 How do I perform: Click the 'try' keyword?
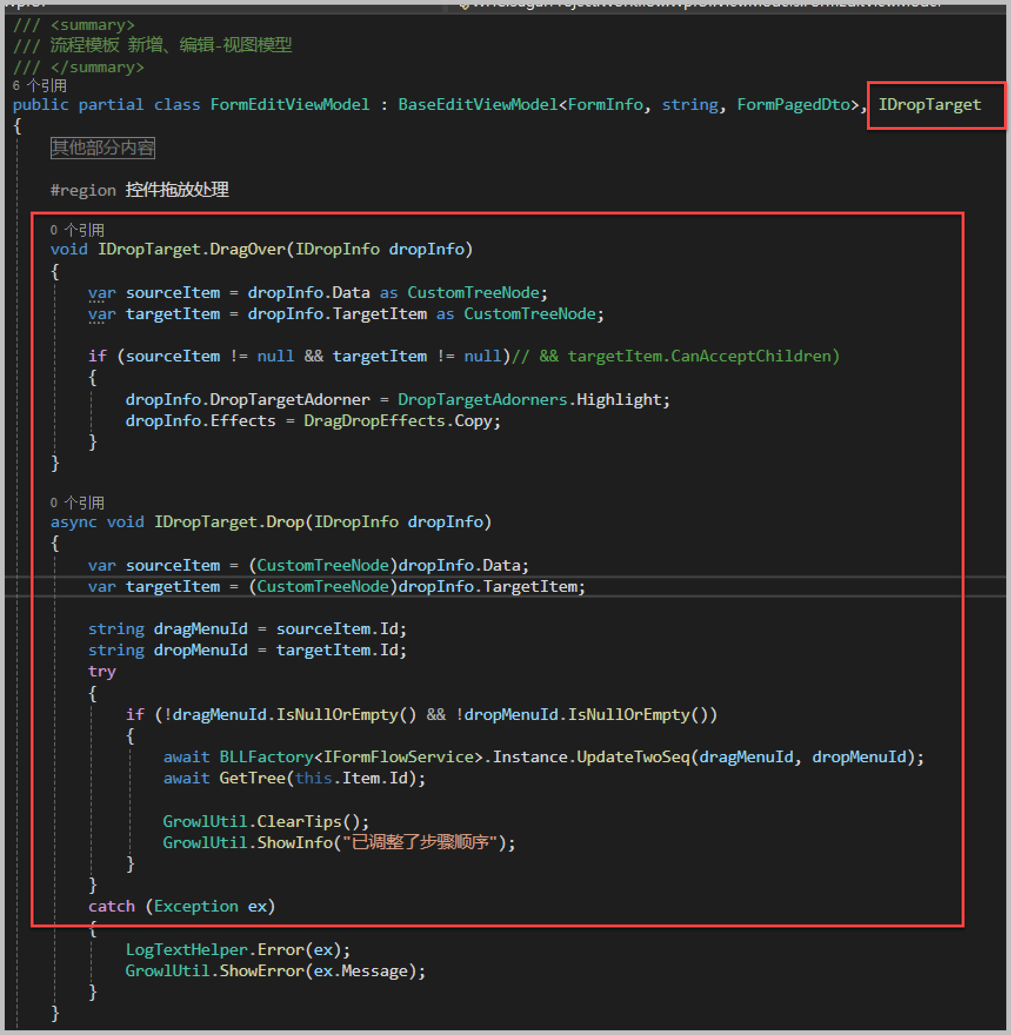[x=102, y=671]
